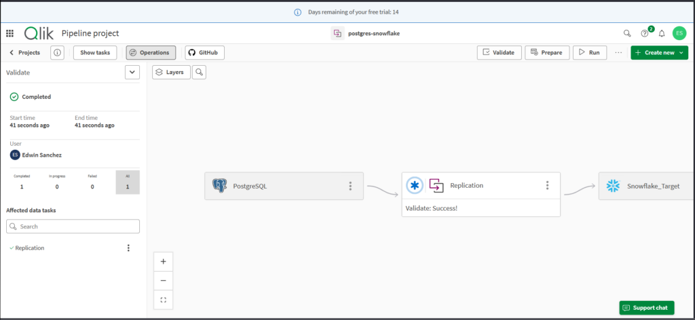
Task: Open the PostgreSQL node kebab menu
Action: [x=350, y=186]
